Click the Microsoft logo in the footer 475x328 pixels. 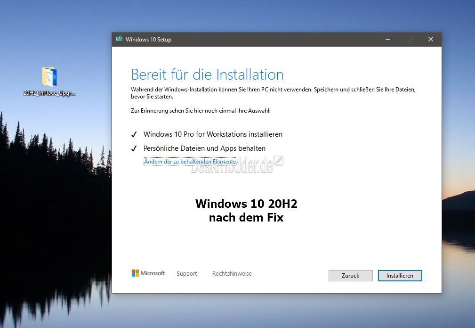(148, 273)
